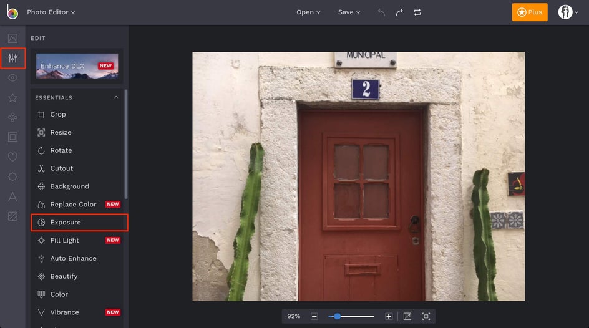Open the Frames square sidebar icon

click(x=12, y=137)
